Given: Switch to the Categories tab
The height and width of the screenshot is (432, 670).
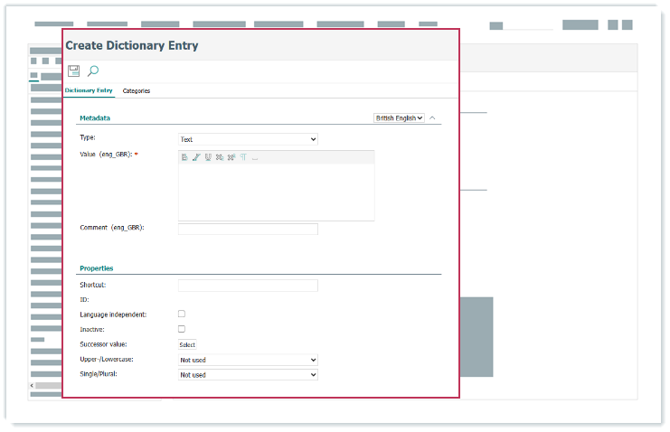Looking at the screenshot, I should tap(137, 91).
